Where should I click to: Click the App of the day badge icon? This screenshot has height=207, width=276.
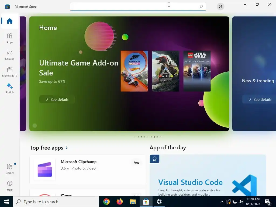click(x=154, y=159)
